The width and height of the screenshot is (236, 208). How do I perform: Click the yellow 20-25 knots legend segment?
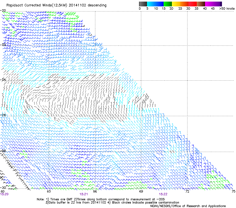click(x=176, y=4)
